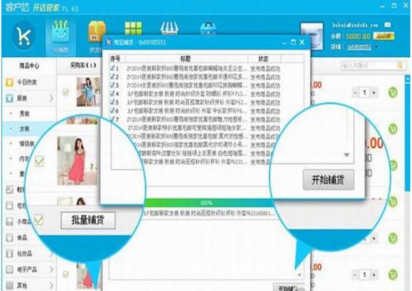Expand the 化妆品 category chevron
This screenshot has width=412, height=291.
coord(51,254)
